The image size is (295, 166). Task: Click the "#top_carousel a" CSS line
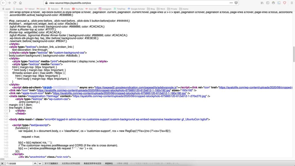(x=69, y=21)
